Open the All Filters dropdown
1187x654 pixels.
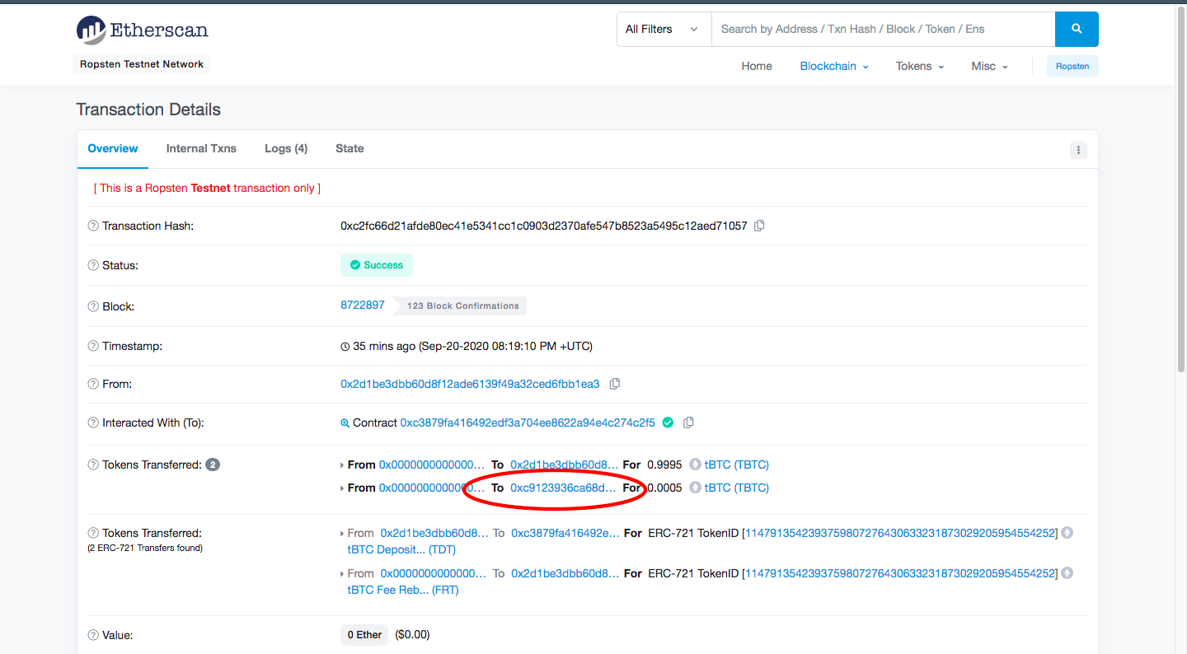pos(664,29)
